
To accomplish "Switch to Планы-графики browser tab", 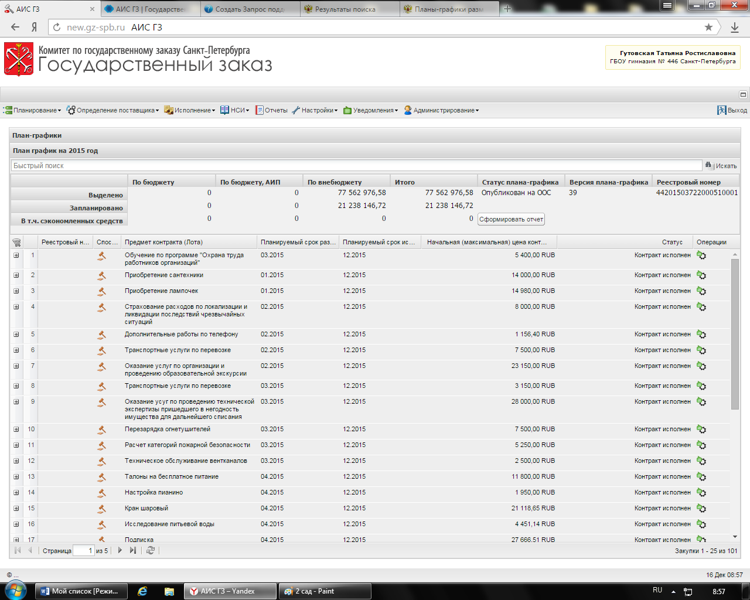I will point(449,9).
